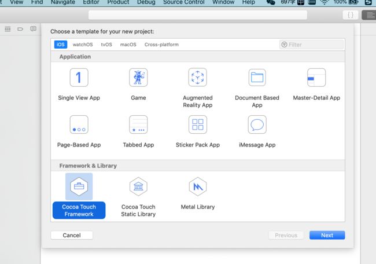
Task: Click the Tabbed App label
Action: (x=138, y=145)
